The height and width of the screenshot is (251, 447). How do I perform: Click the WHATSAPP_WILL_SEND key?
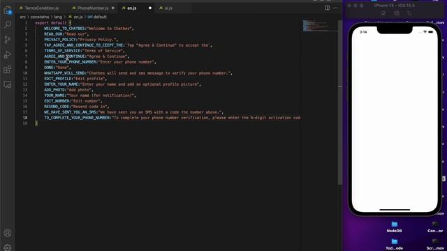65,73
